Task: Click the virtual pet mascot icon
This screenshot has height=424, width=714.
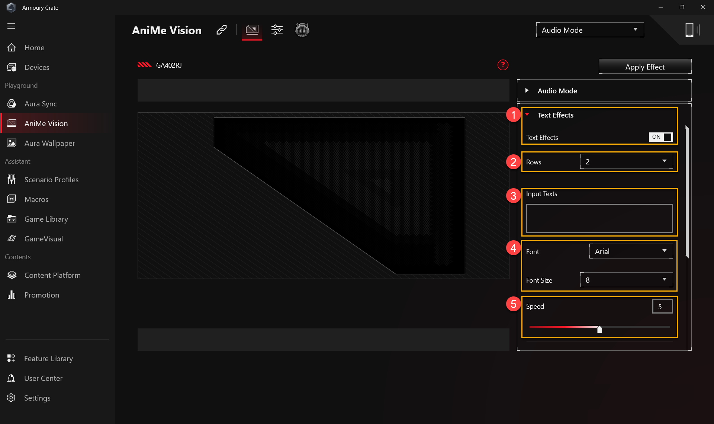Action: [x=302, y=30]
